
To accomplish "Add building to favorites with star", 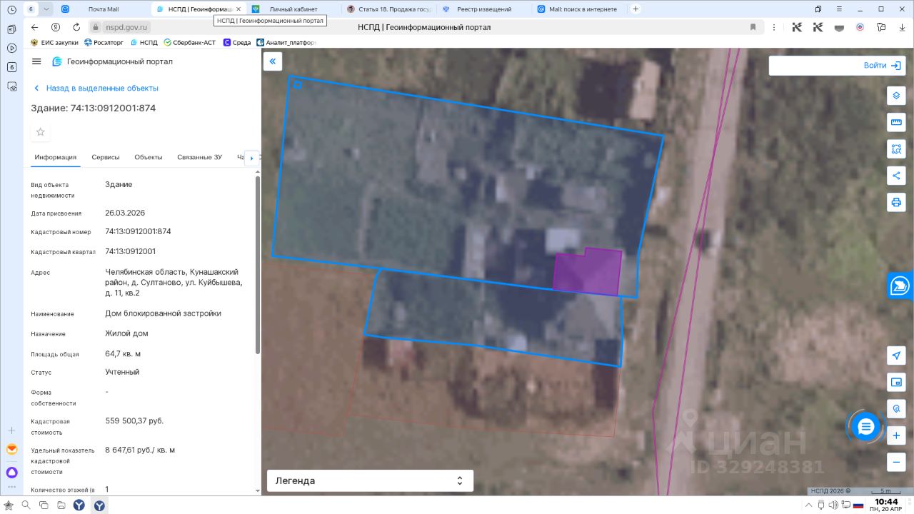I will coord(41,132).
